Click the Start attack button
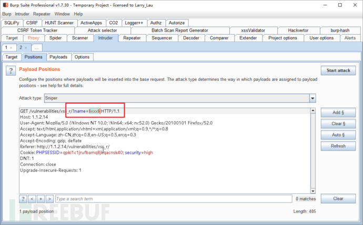The width and height of the screenshot is (363, 225). [x=338, y=71]
